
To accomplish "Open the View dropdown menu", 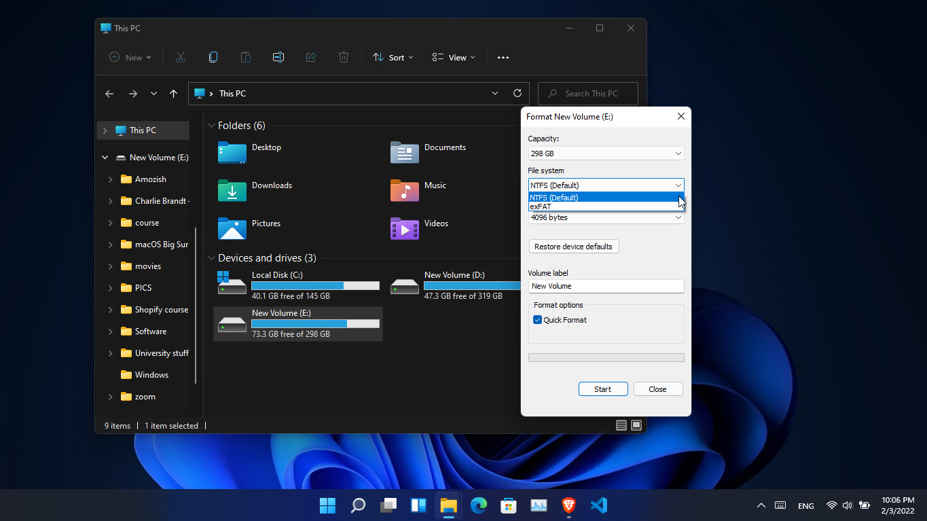I will coord(454,58).
